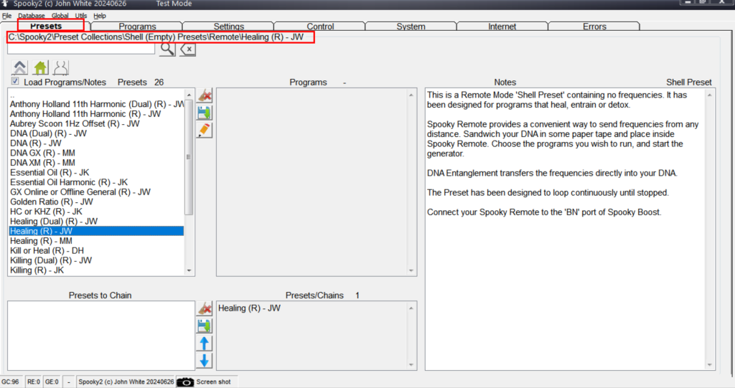Click the green Home icon
This screenshot has width=735, height=388.
[x=40, y=67]
